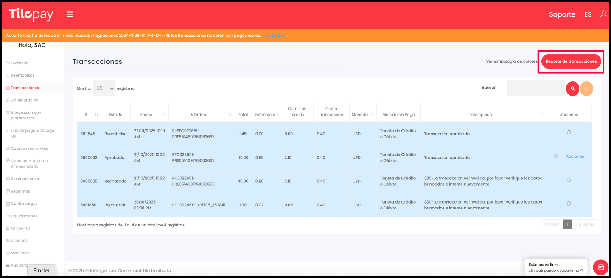View info icon for transaction 3605632
This screenshot has width=611, height=278.
(x=555, y=156)
